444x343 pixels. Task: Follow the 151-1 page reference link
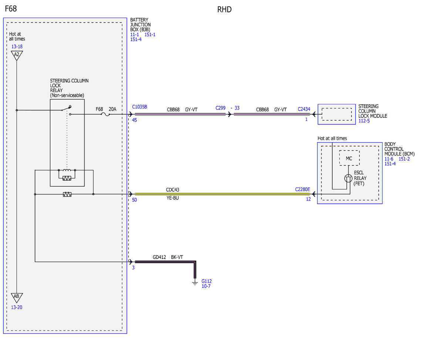point(150,34)
